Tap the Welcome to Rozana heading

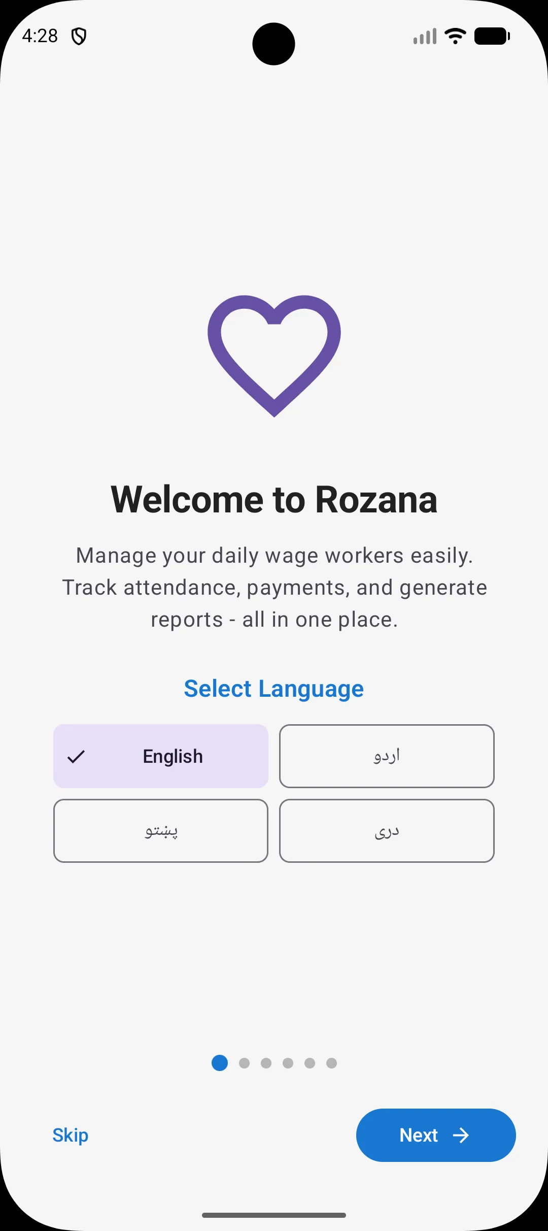point(274,500)
